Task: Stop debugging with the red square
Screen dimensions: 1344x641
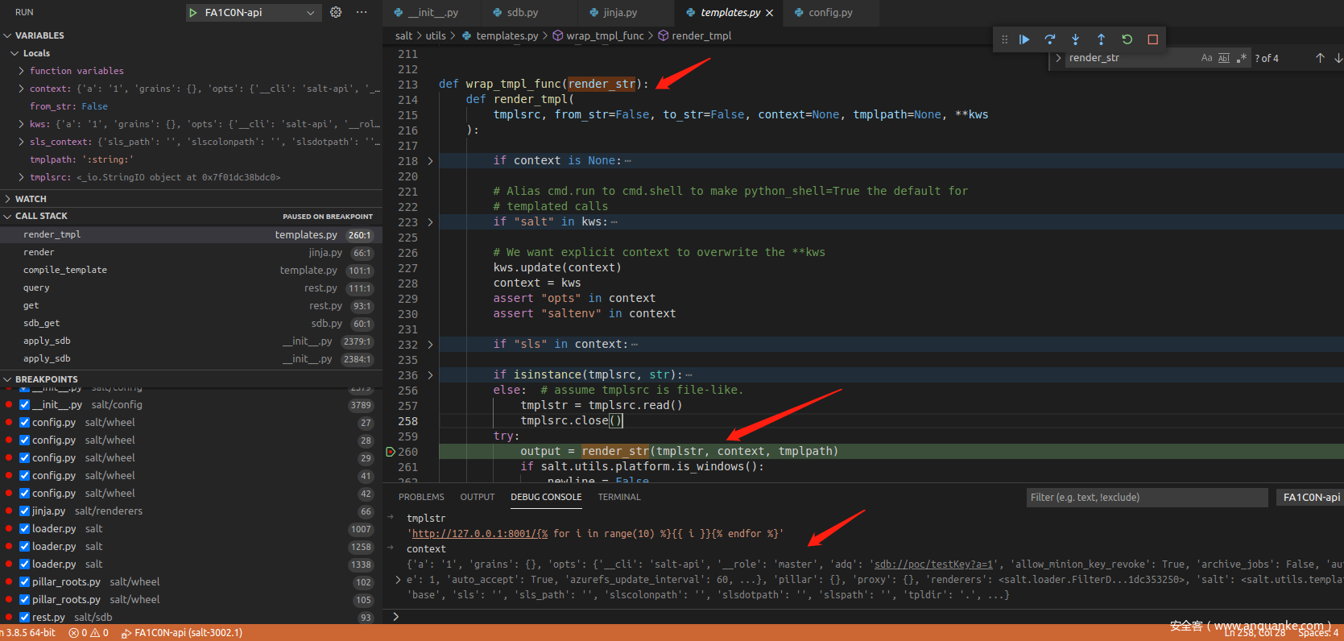Action: [x=1152, y=39]
